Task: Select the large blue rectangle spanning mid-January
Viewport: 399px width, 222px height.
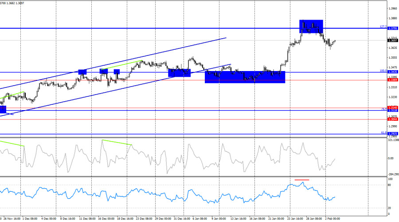Action: [x=245, y=77]
